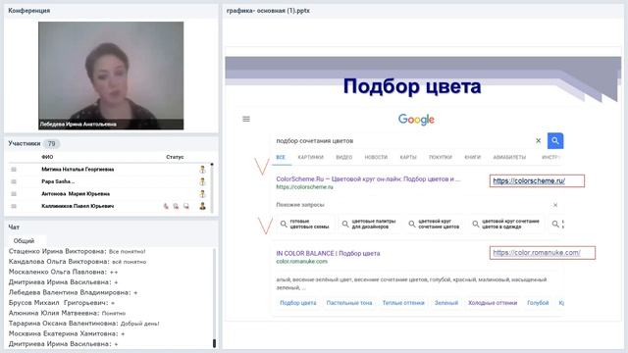The image size is (628, 353).
Task: Open the 'ВИДЕО' search tab
Action: [x=344, y=157]
